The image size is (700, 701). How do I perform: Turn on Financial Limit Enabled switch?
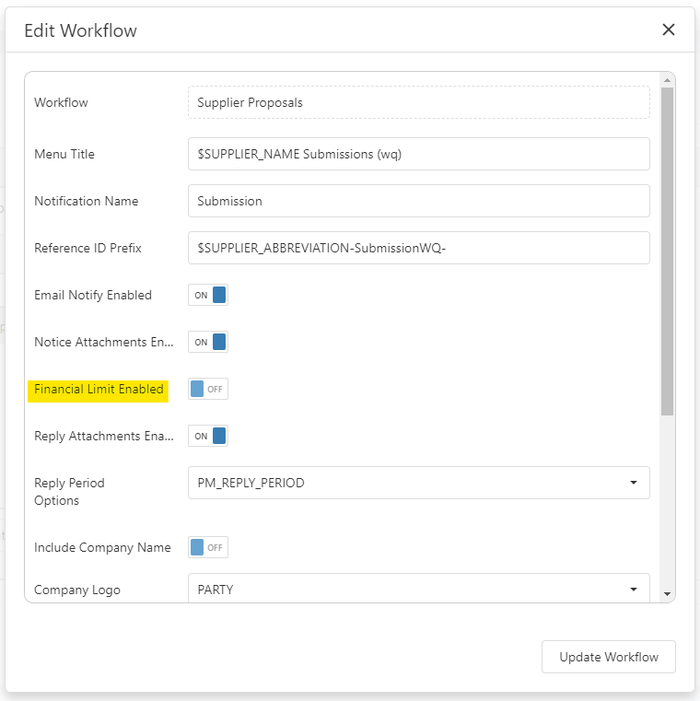point(208,389)
